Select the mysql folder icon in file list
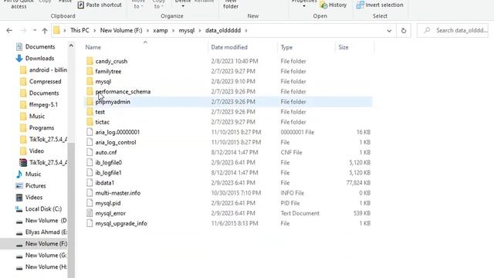Viewport: 494px width, 278px height. 90,81
